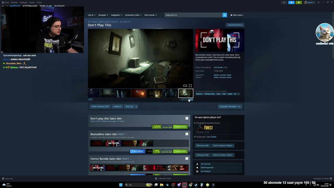Expand Tavsiyeler dropdown

[103, 15]
